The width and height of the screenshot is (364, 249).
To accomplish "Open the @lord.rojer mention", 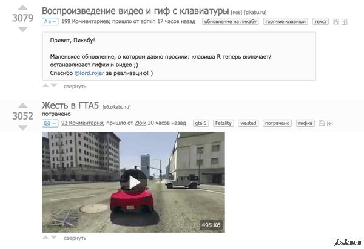I will [x=89, y=73].
